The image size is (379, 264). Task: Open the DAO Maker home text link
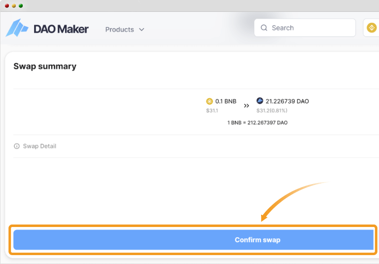[x=61, y=29]
